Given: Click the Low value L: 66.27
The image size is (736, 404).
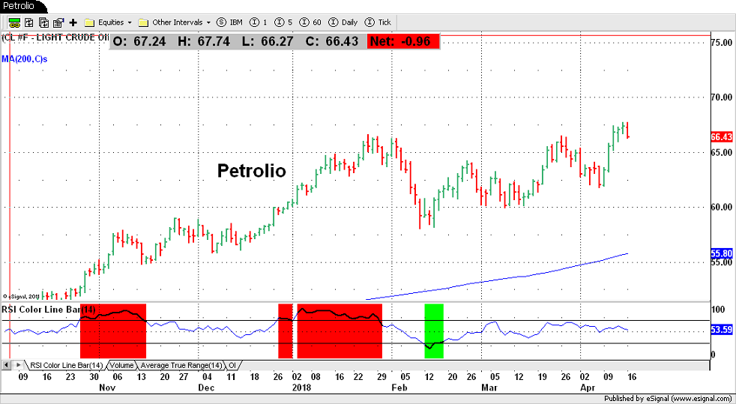Looking at the screenshot, I should point(268,42).
